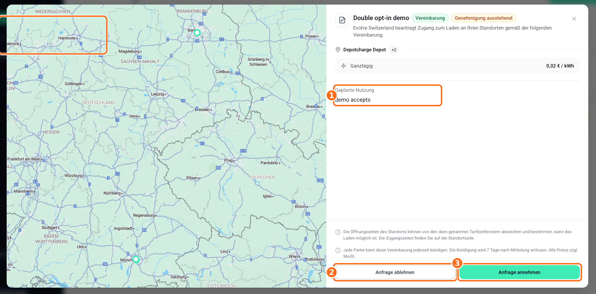
Task: Close the Double opt-in demo dialog
Action: pos(574,19)
